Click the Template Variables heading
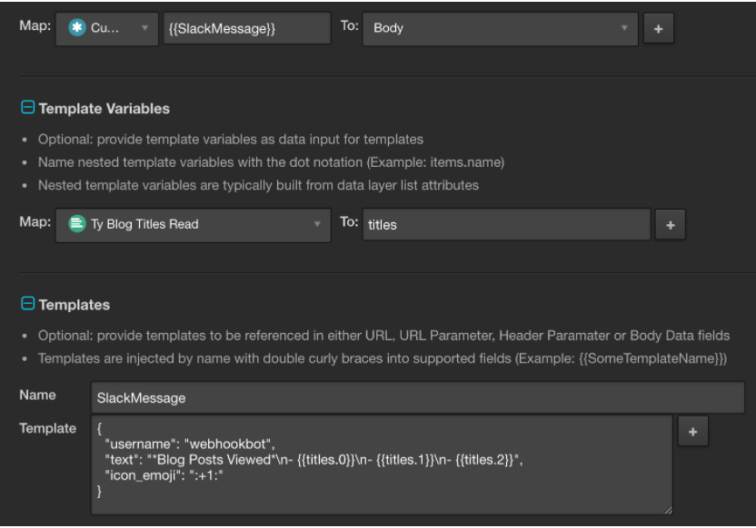Image resolution: width=756 pixels, height=528 pixels. coord(104,108)
